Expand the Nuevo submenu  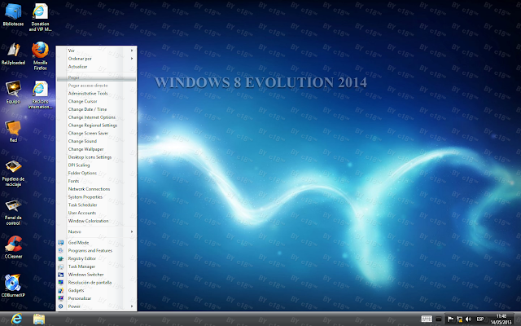pyautogui.click(x=96, y=231)
